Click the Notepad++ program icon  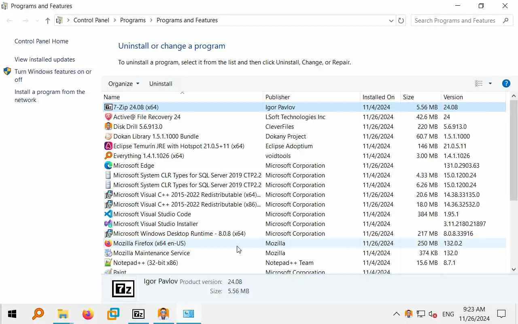point(108,263)
